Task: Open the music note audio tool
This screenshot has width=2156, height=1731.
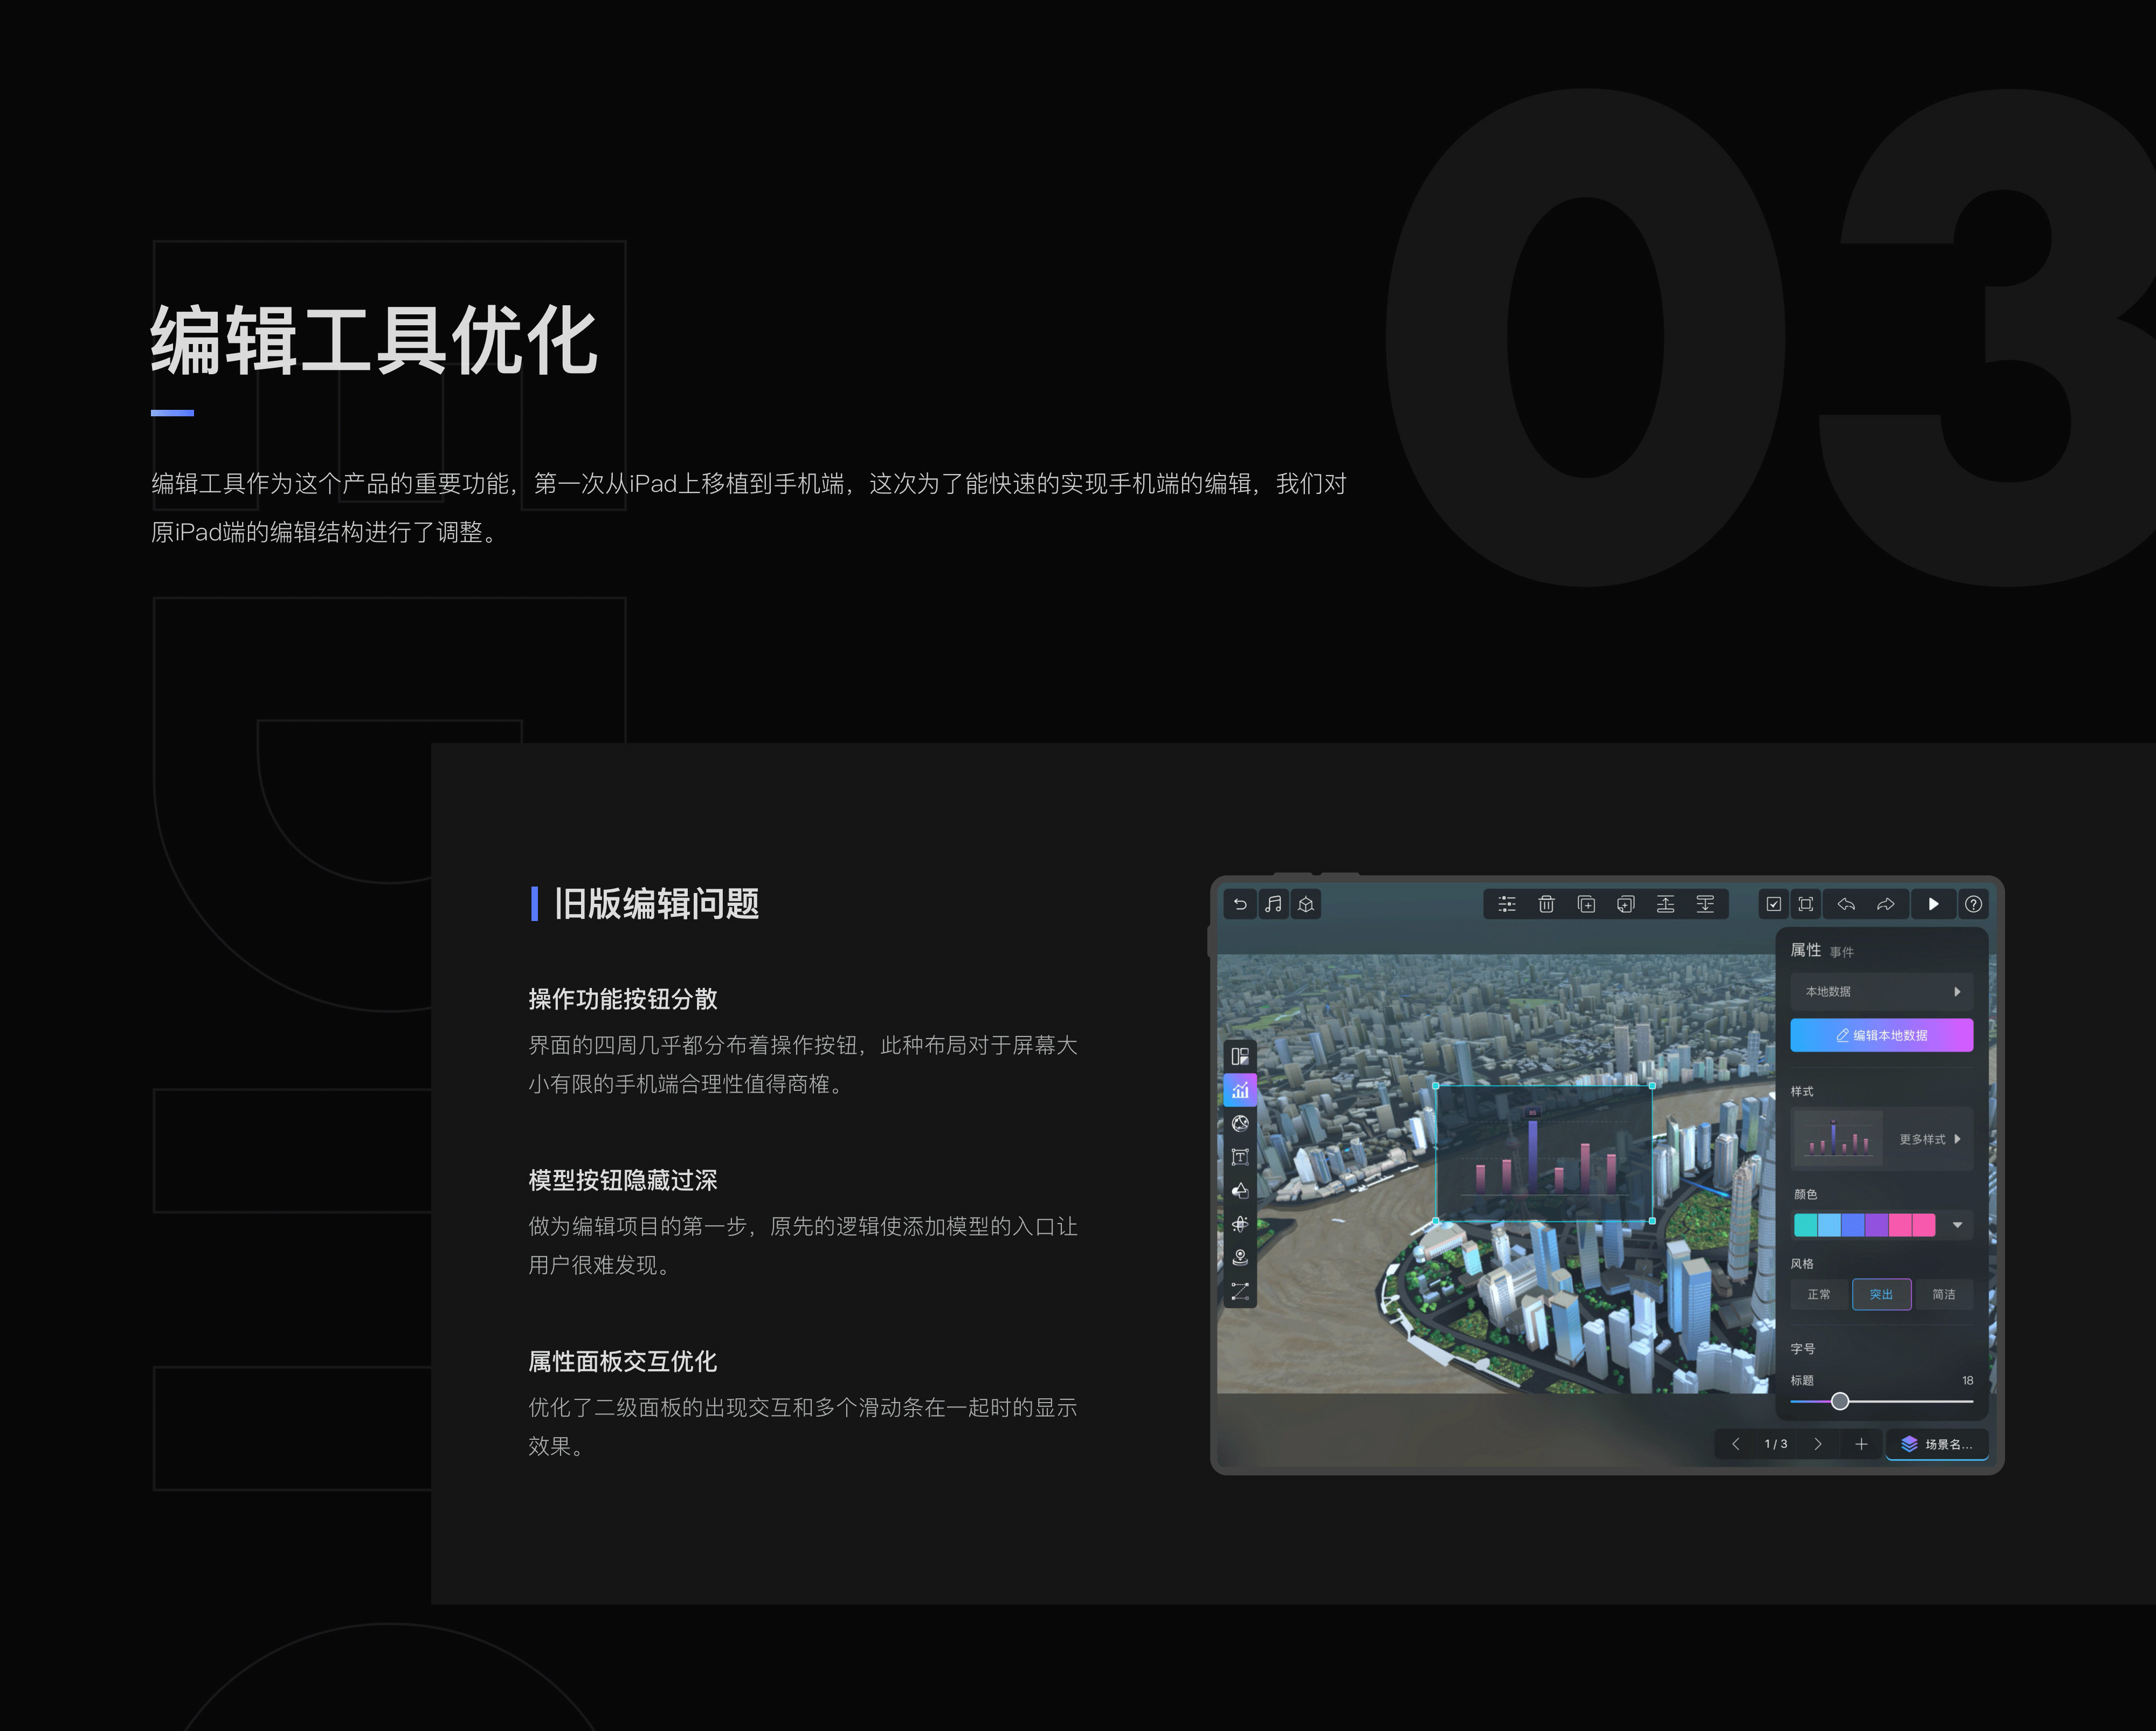Action: point(1273,904)
